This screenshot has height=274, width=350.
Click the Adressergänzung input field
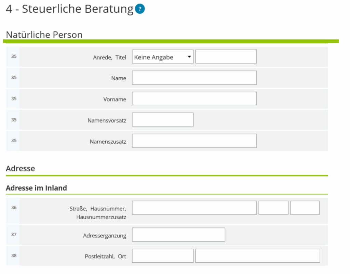pyautogui.click(x=178, y=235)
